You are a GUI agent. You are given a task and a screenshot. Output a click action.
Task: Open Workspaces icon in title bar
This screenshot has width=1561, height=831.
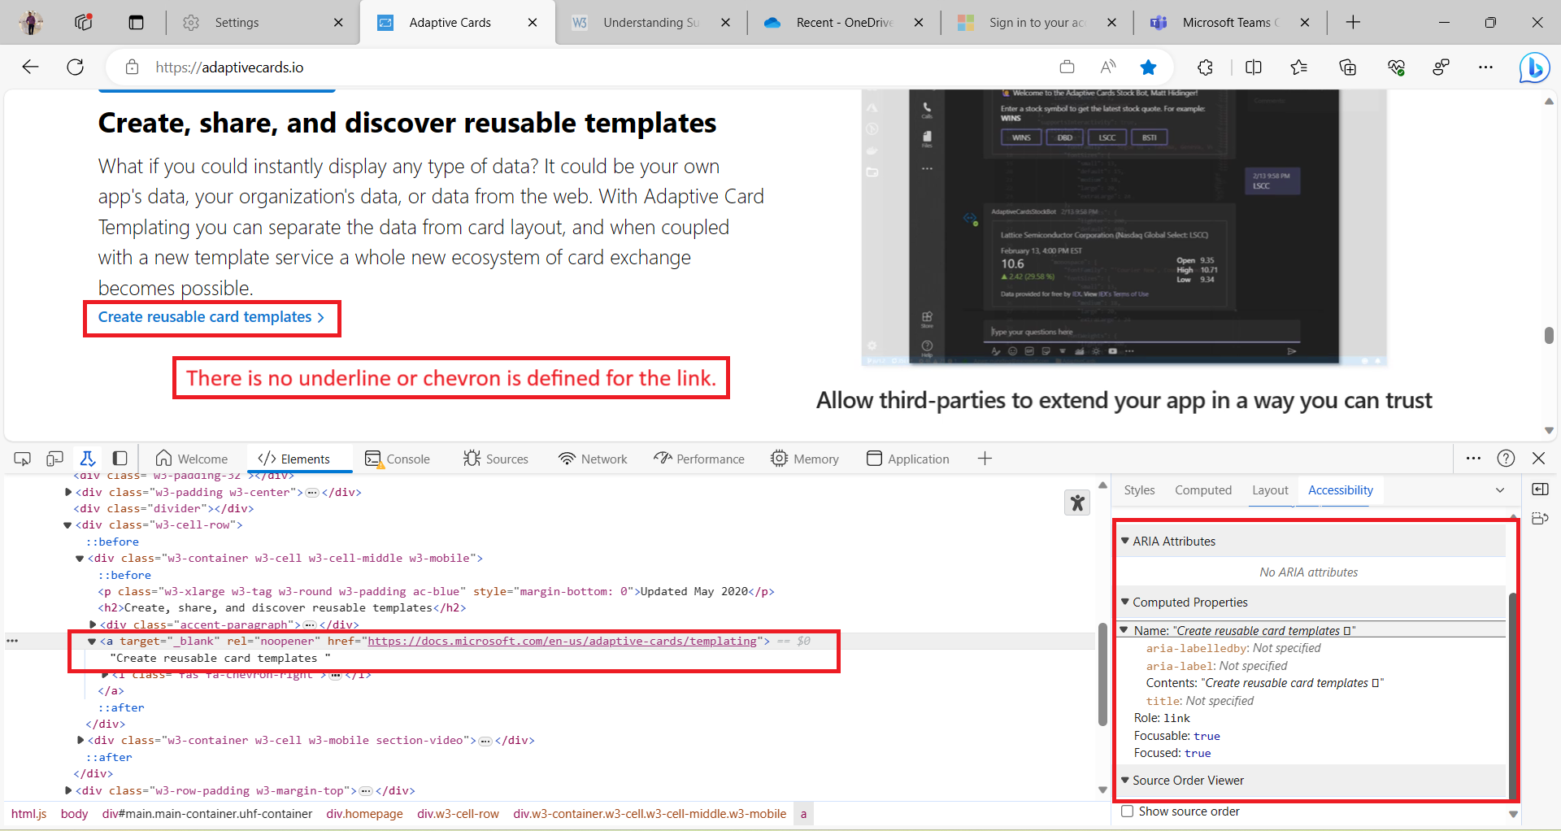[x=83, y=23]
